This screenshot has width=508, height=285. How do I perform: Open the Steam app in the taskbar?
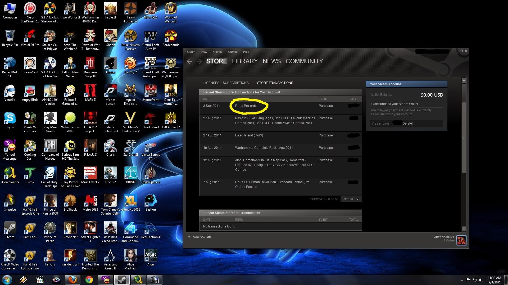pyautogui.click(x=122, y=280)
